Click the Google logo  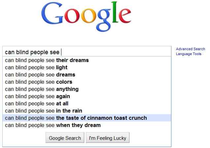click(86, 17)
